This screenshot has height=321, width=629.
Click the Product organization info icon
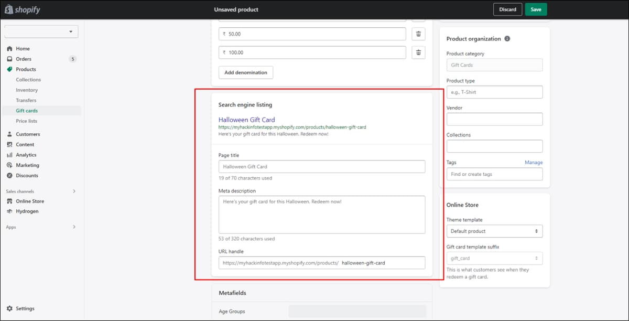coord(507,39)
